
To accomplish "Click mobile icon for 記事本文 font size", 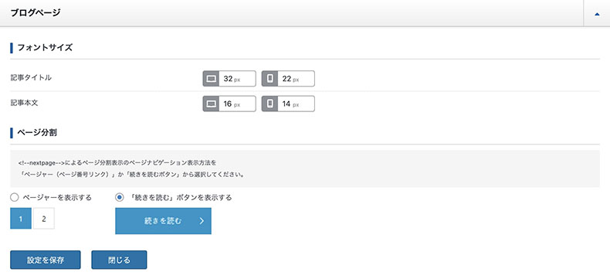I will (269, 104).
